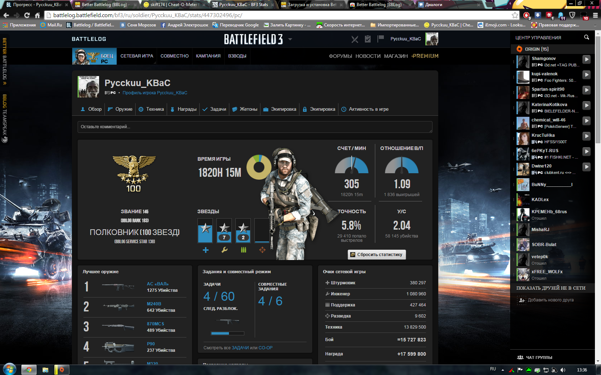601x375 pixels.
Task: Open the БОЕЦ PC soldier tab
Action: pyautogui.click(x=94, y=56)
